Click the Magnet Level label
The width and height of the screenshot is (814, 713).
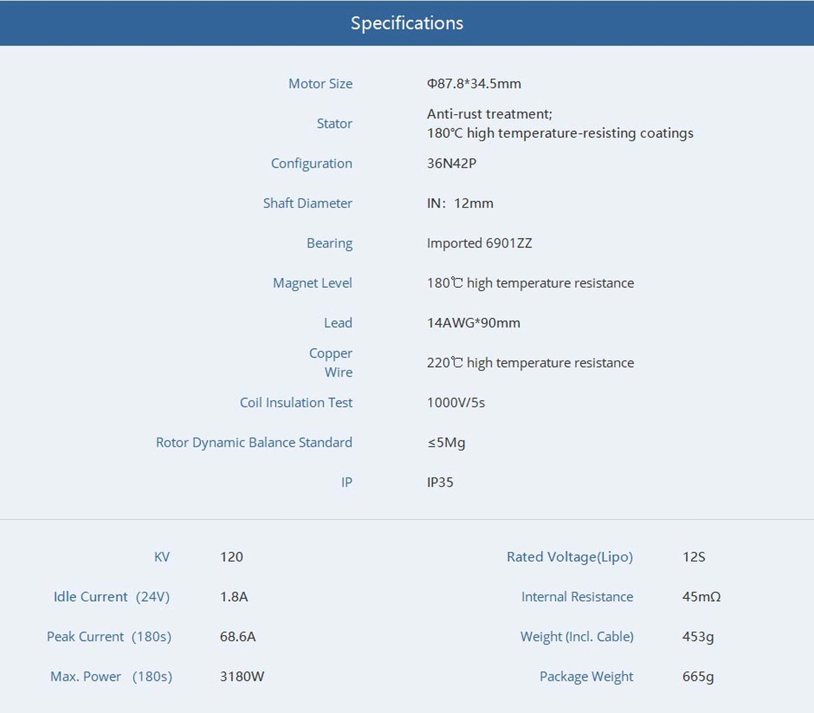tap(312, 283)
